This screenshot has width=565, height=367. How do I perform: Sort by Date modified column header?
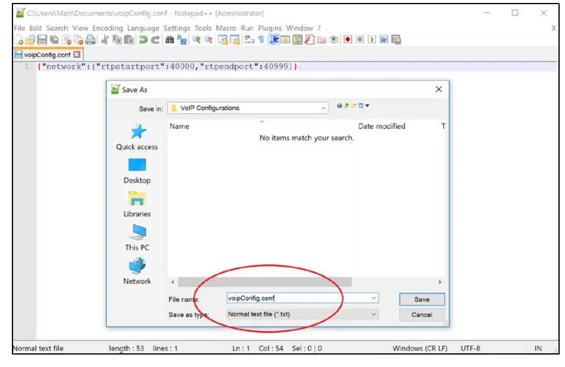381,126
